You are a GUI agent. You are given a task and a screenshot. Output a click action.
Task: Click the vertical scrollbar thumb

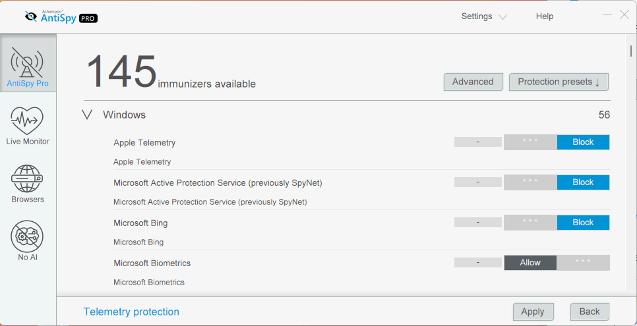click(631, 51)
